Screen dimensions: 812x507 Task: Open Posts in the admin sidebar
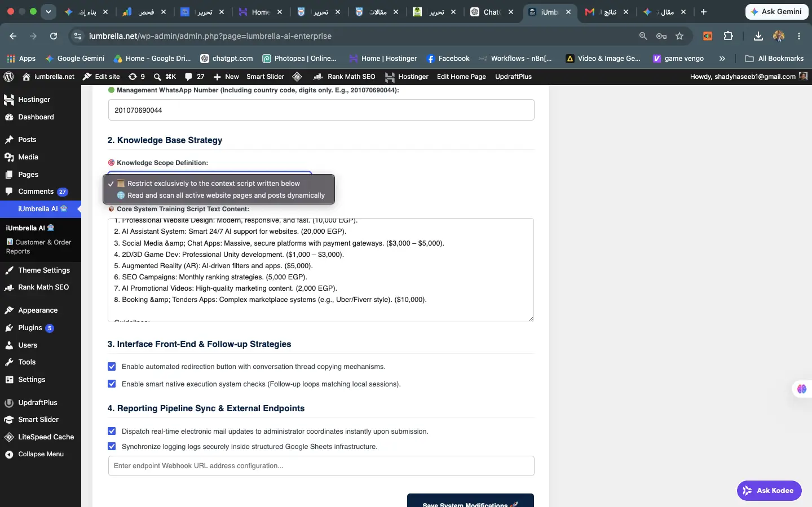(41, 140)
